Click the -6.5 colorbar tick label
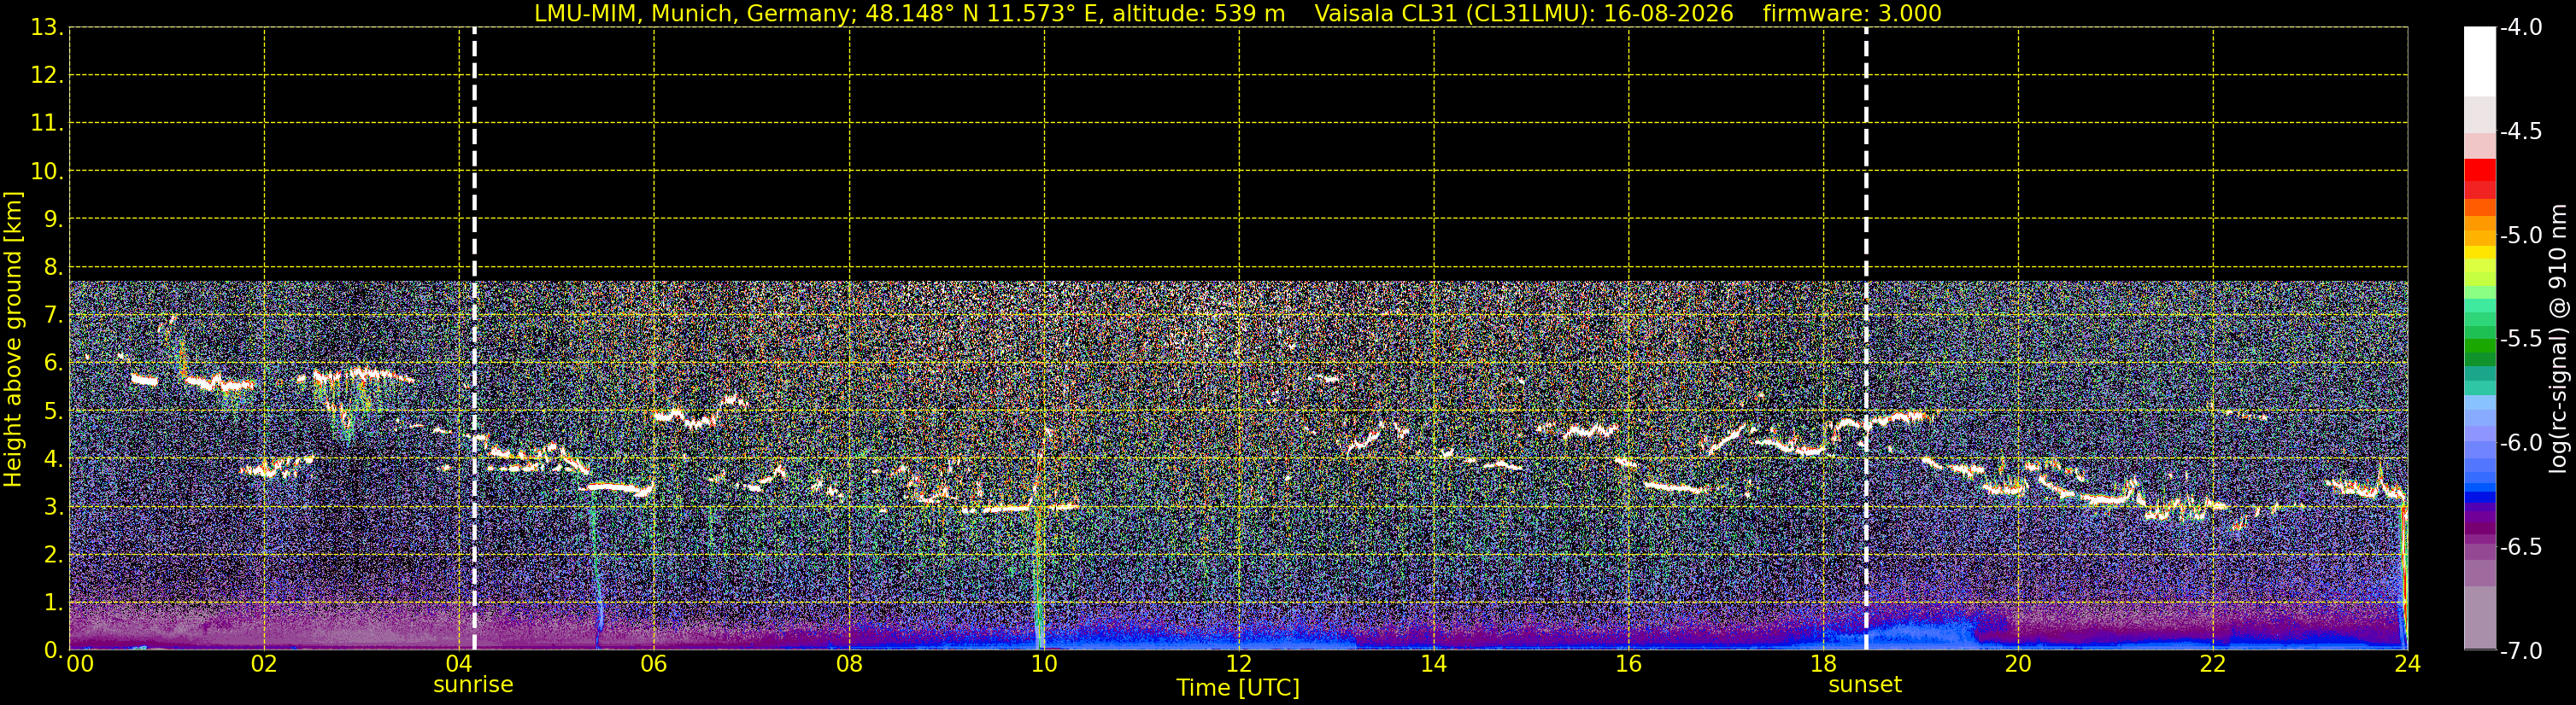 click(2521, 547)
